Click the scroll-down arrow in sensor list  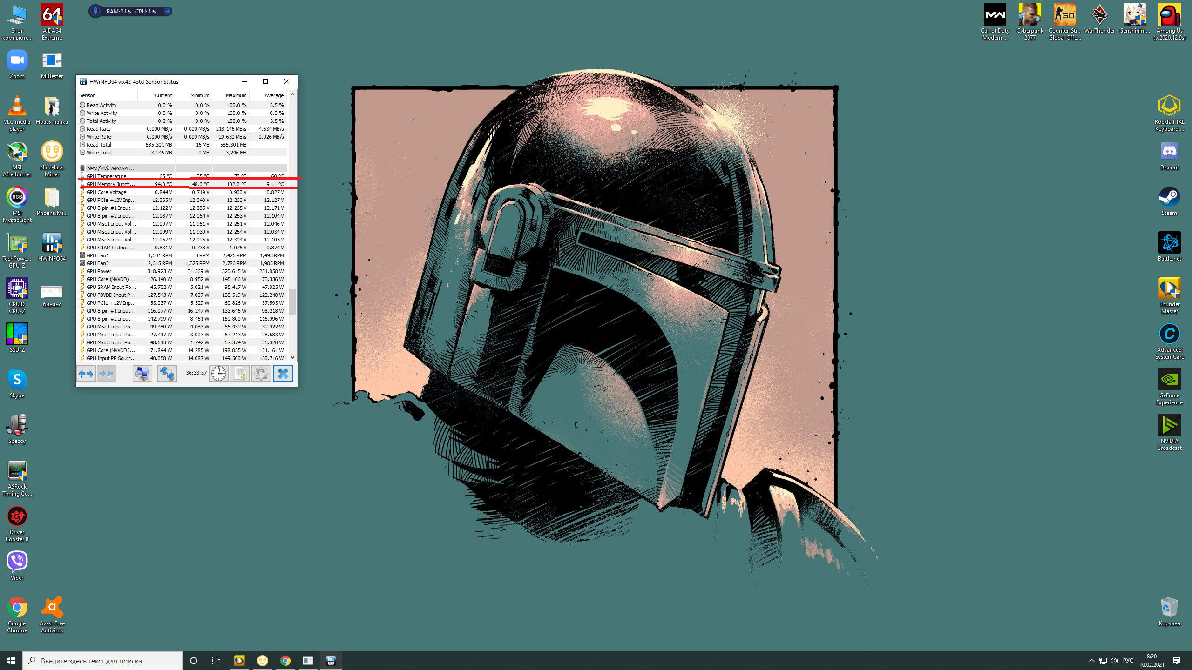292,357
